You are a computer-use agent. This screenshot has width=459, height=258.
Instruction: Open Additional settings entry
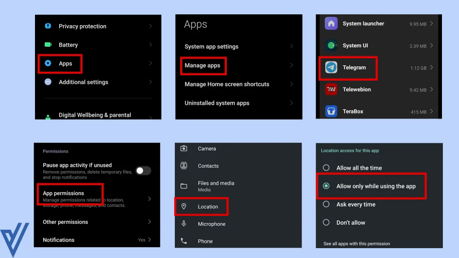[x=98, y=82]
